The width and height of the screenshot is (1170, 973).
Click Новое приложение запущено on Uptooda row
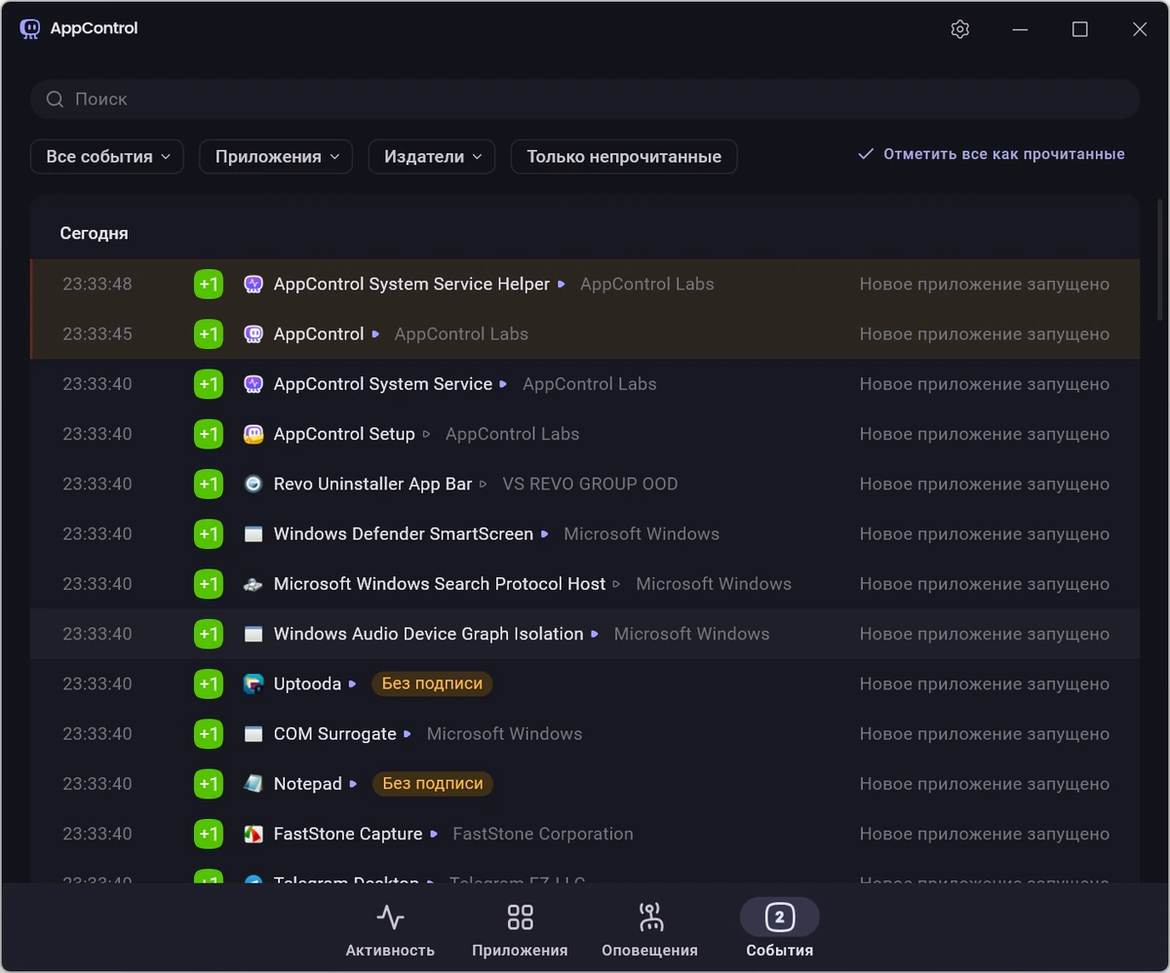point(984,684)
